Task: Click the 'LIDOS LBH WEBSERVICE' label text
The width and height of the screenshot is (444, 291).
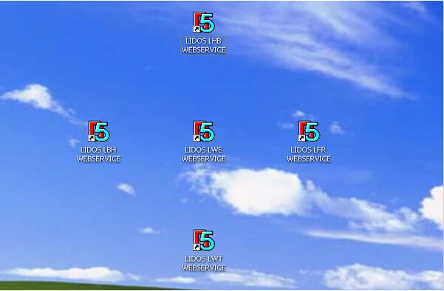Action: 98,155
